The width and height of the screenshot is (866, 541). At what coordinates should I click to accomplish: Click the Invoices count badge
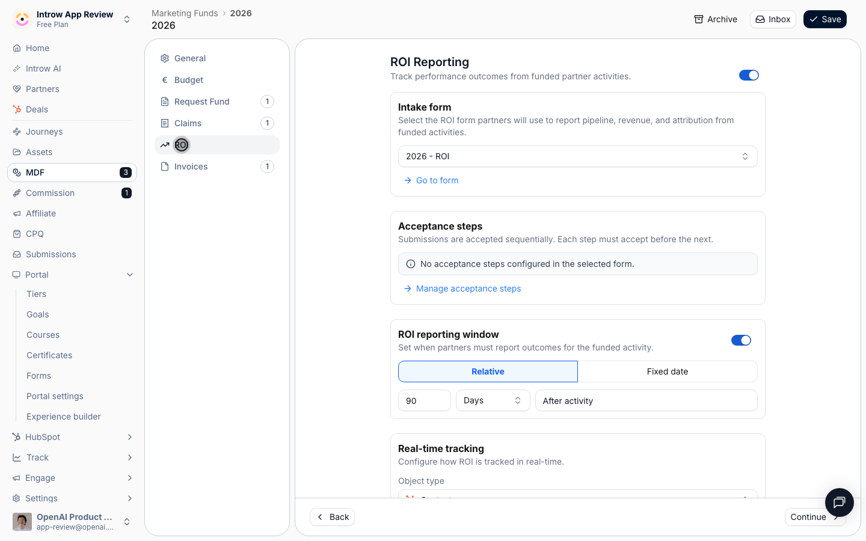coord(268,167)
